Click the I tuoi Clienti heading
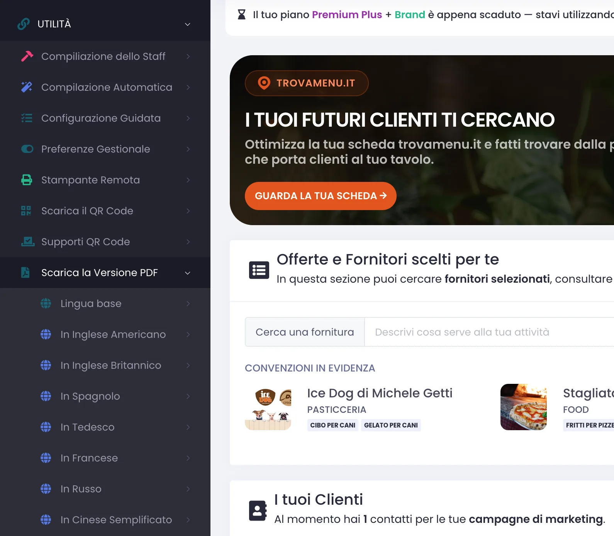This screenshot has height=536, width=614. pos(319,500)
